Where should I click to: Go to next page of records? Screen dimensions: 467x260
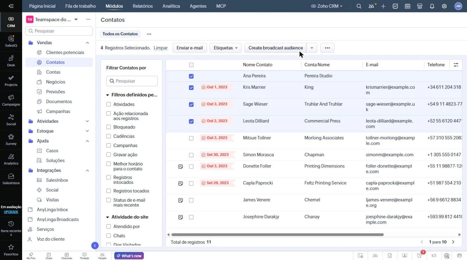pos(453,242)
